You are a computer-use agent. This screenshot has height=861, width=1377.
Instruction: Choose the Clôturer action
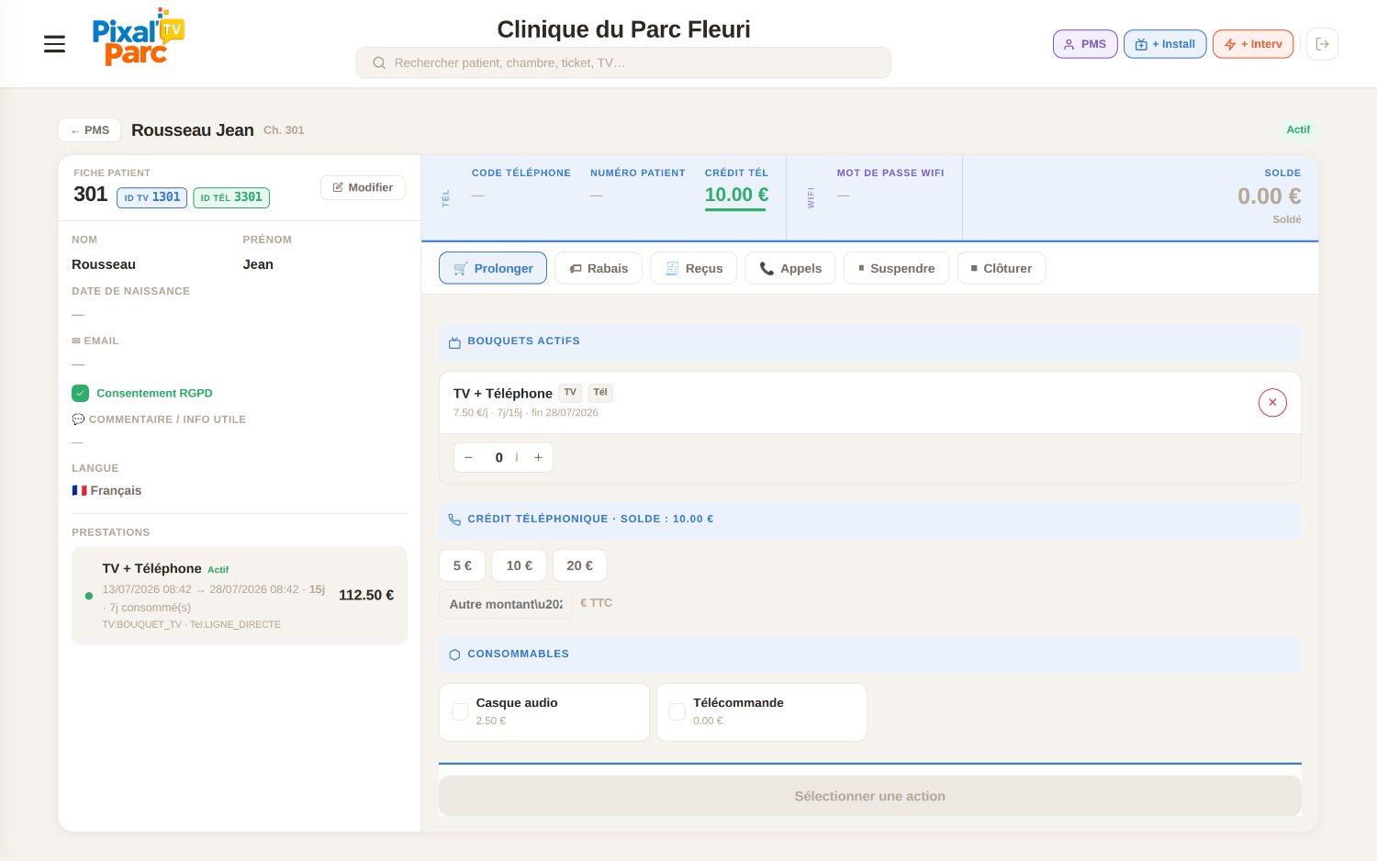1002,268
